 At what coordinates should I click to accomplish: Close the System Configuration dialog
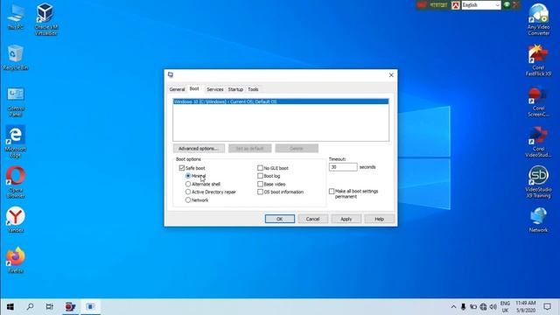coord(391,75)
